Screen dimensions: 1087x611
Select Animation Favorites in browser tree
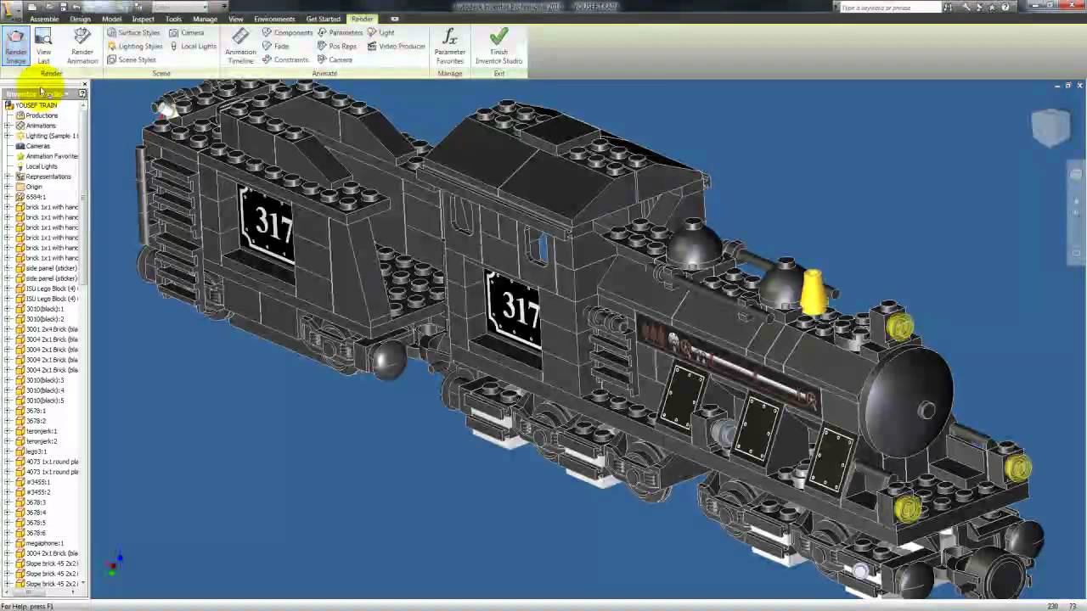click(x=52, y=156)
